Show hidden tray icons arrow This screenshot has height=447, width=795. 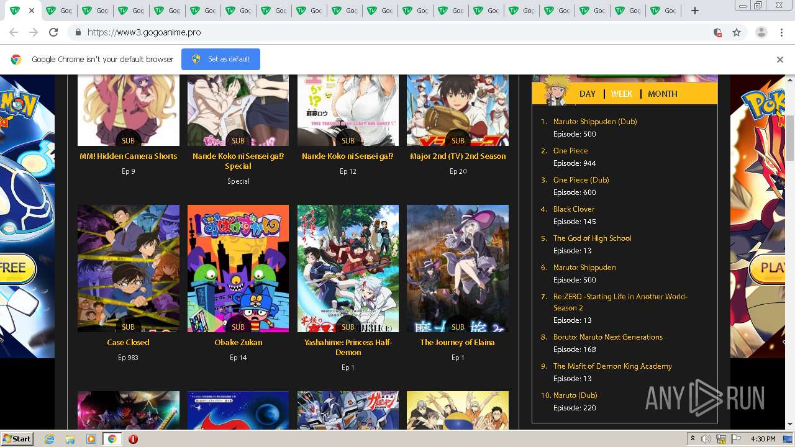tap(693, 439)
